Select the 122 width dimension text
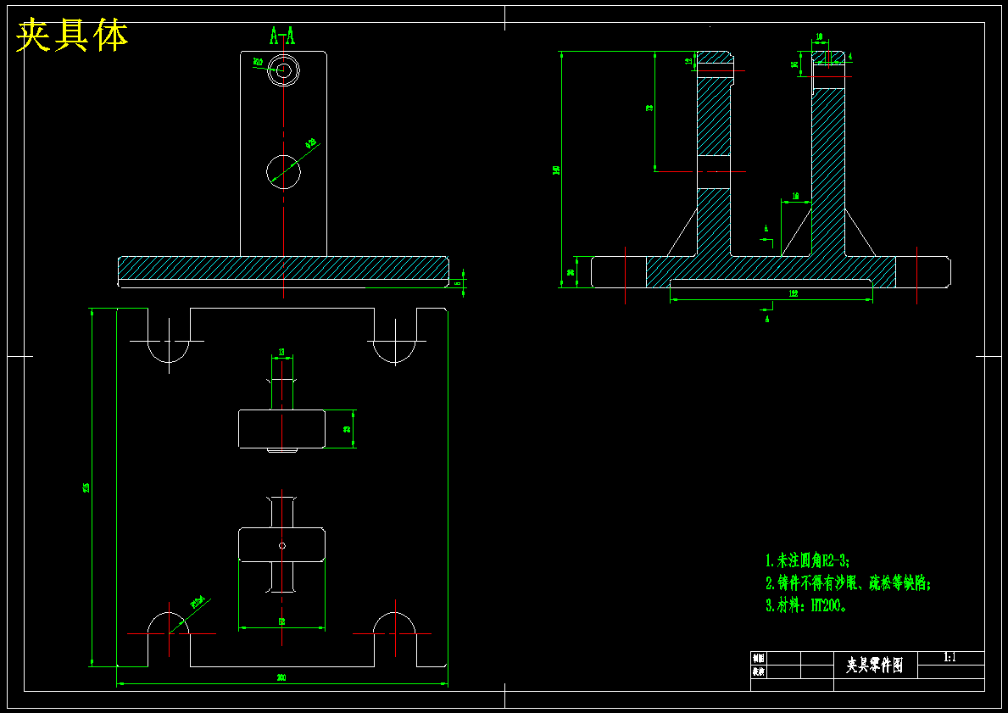The height and width of the screenshot is (713, 1008). click(x=794, y=294)
